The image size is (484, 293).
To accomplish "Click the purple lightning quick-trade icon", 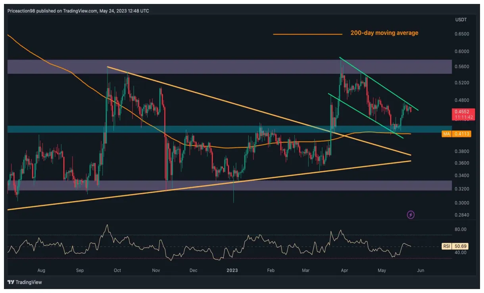I will click(411, 215).
